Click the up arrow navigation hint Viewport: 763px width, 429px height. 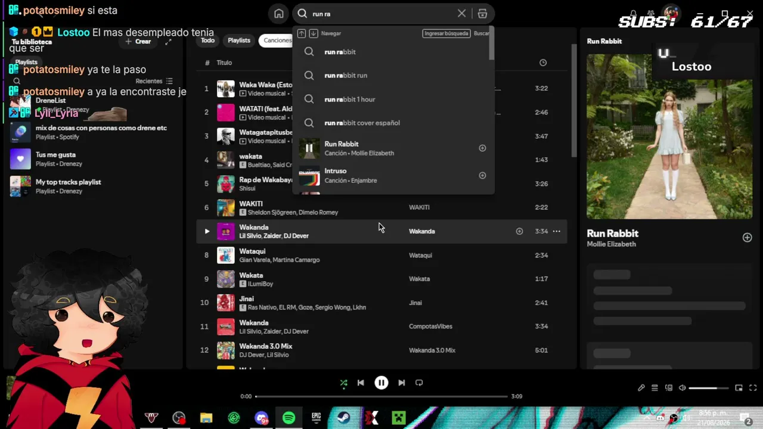(x=302, y=33)
